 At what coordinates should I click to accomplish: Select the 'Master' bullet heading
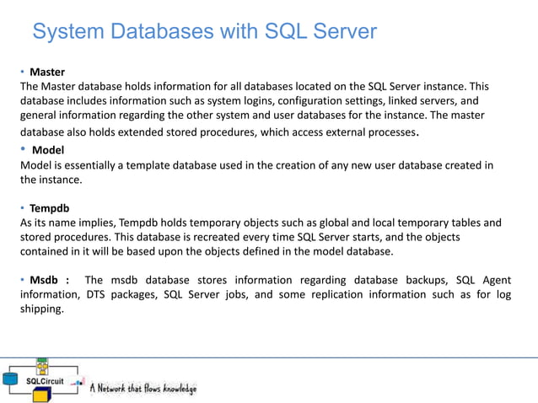click(47, 72)
